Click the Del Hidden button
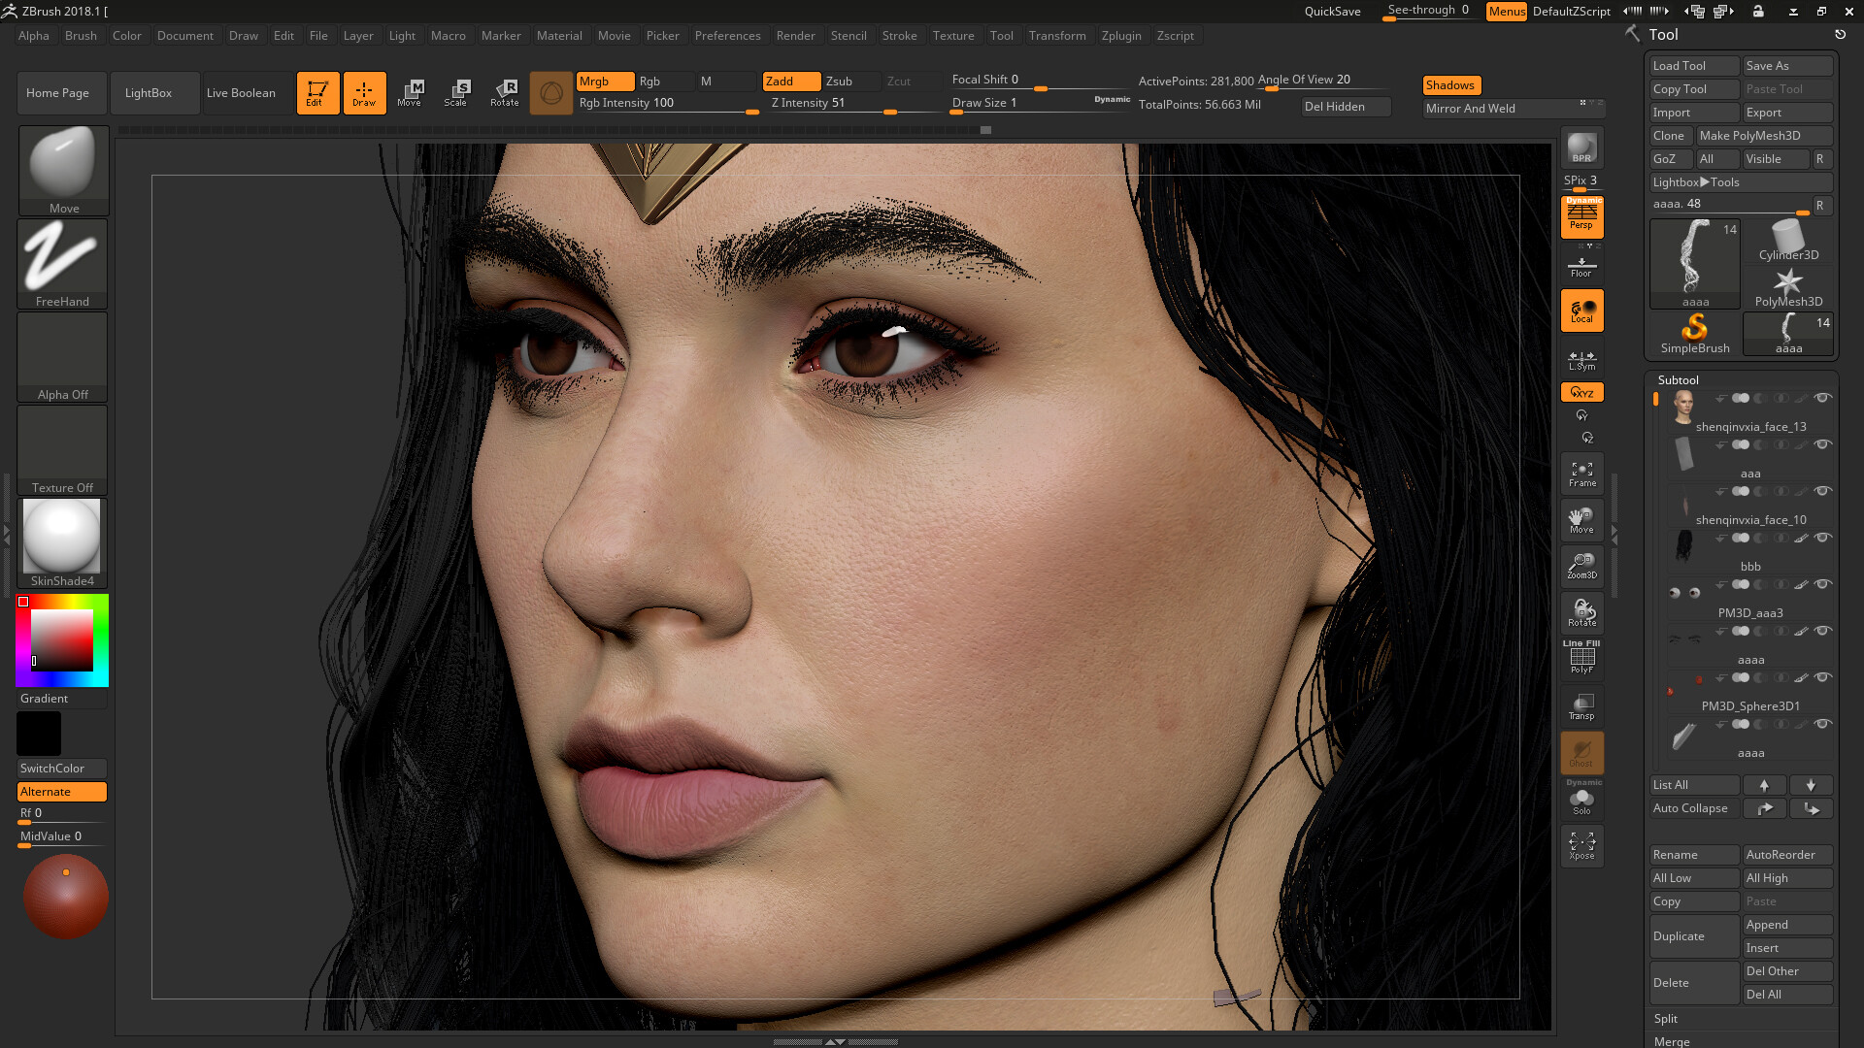The height and width of the screenshot is (1048, 1864). pyautogui.click(x=1346, y=107)
